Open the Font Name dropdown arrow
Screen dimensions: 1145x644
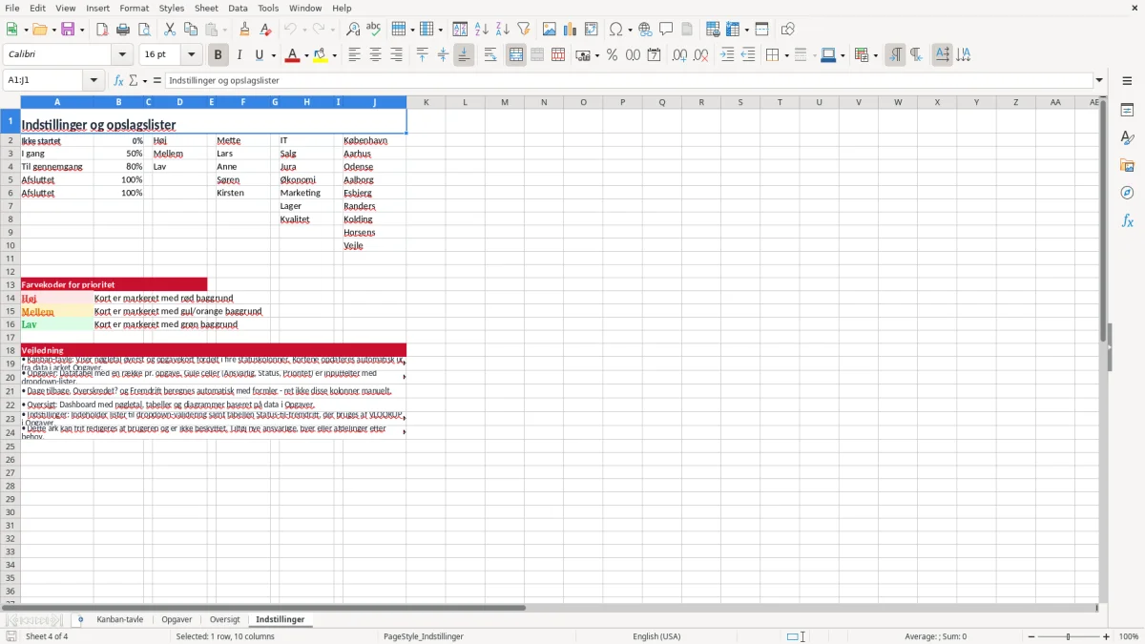point(122,55)
